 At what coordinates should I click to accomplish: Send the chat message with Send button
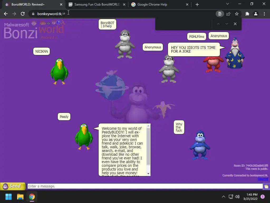(x=13, y=186)
